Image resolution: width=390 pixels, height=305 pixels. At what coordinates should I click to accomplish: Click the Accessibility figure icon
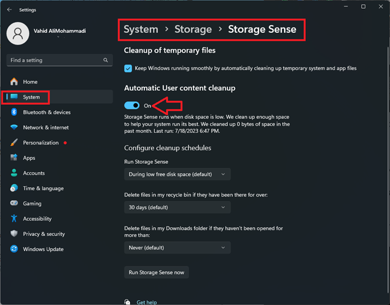click(x=14, y=218)
